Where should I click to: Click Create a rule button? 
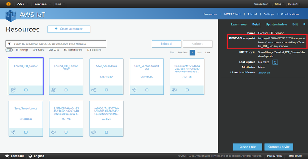[x=248, y=147]
